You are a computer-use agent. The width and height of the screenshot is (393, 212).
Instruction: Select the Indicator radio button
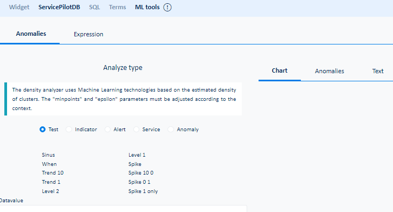tap(69, 129)
